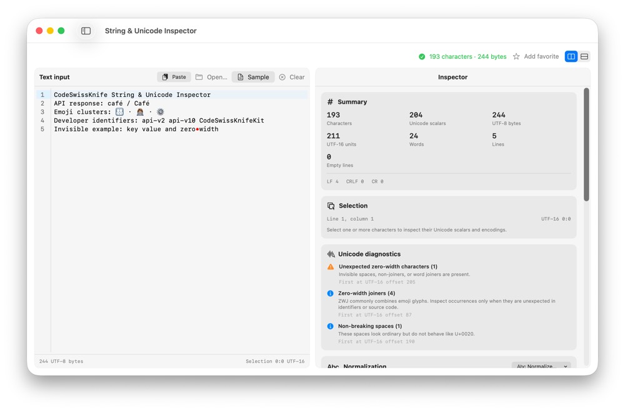Click the Unicode diagnostics icon
Viewport: 625px width, 411px height.
point(331,254)
